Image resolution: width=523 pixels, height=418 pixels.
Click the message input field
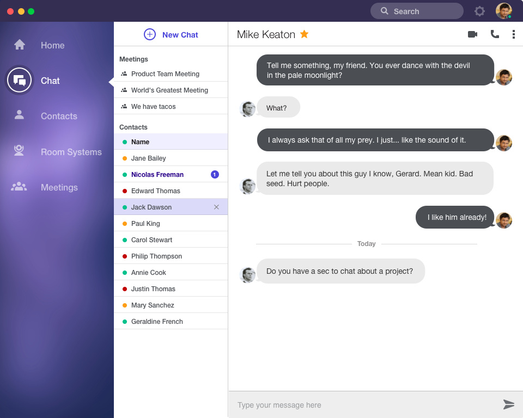(x=365, y=405)
